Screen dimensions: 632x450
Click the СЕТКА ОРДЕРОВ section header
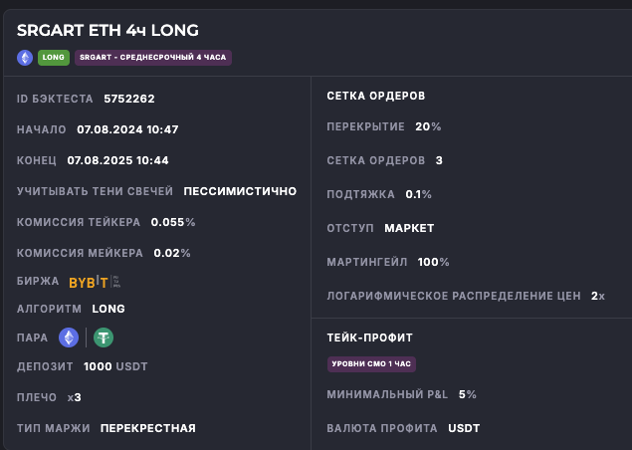pos(376,96)
